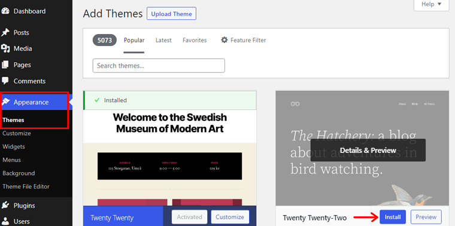
Task: Click the Activated button
Action: 190,216
